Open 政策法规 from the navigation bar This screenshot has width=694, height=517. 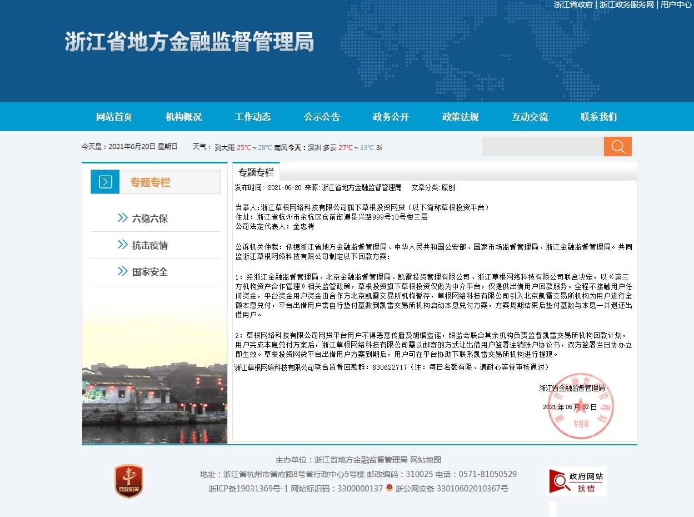coord(460,117)
